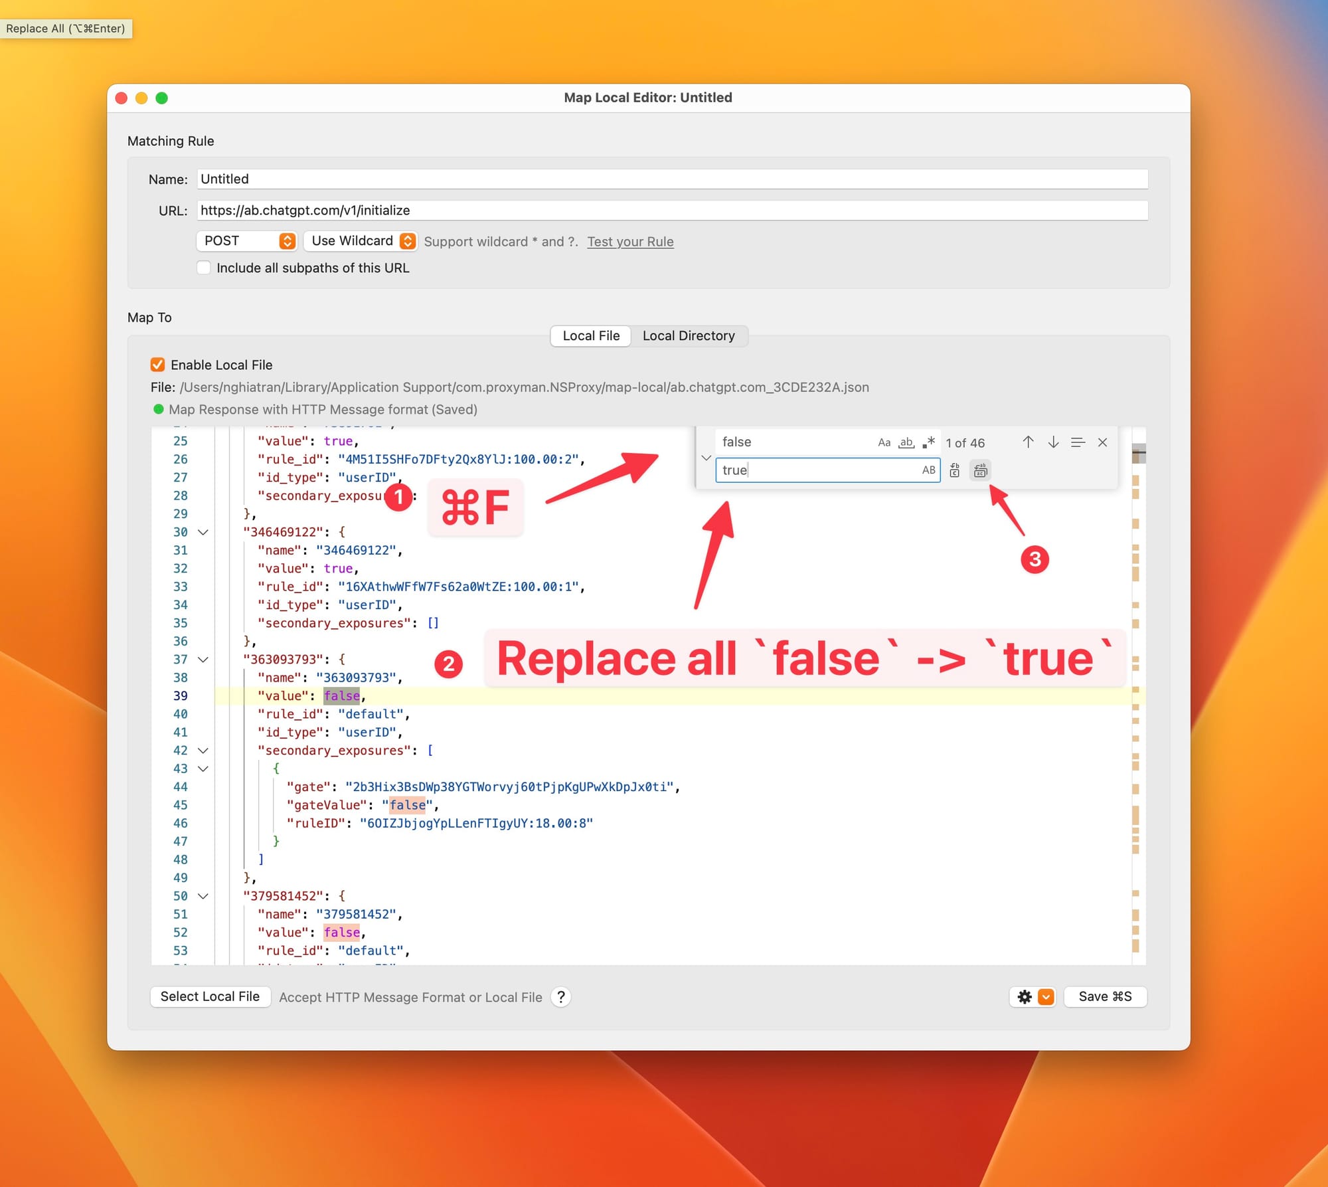Uncheck Enable Local File checkbox
1328x1187 pixels.
[158, 365]
